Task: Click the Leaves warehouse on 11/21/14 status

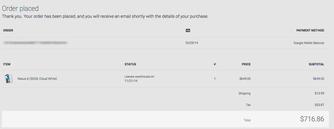Action: click(x=139, y=79)
